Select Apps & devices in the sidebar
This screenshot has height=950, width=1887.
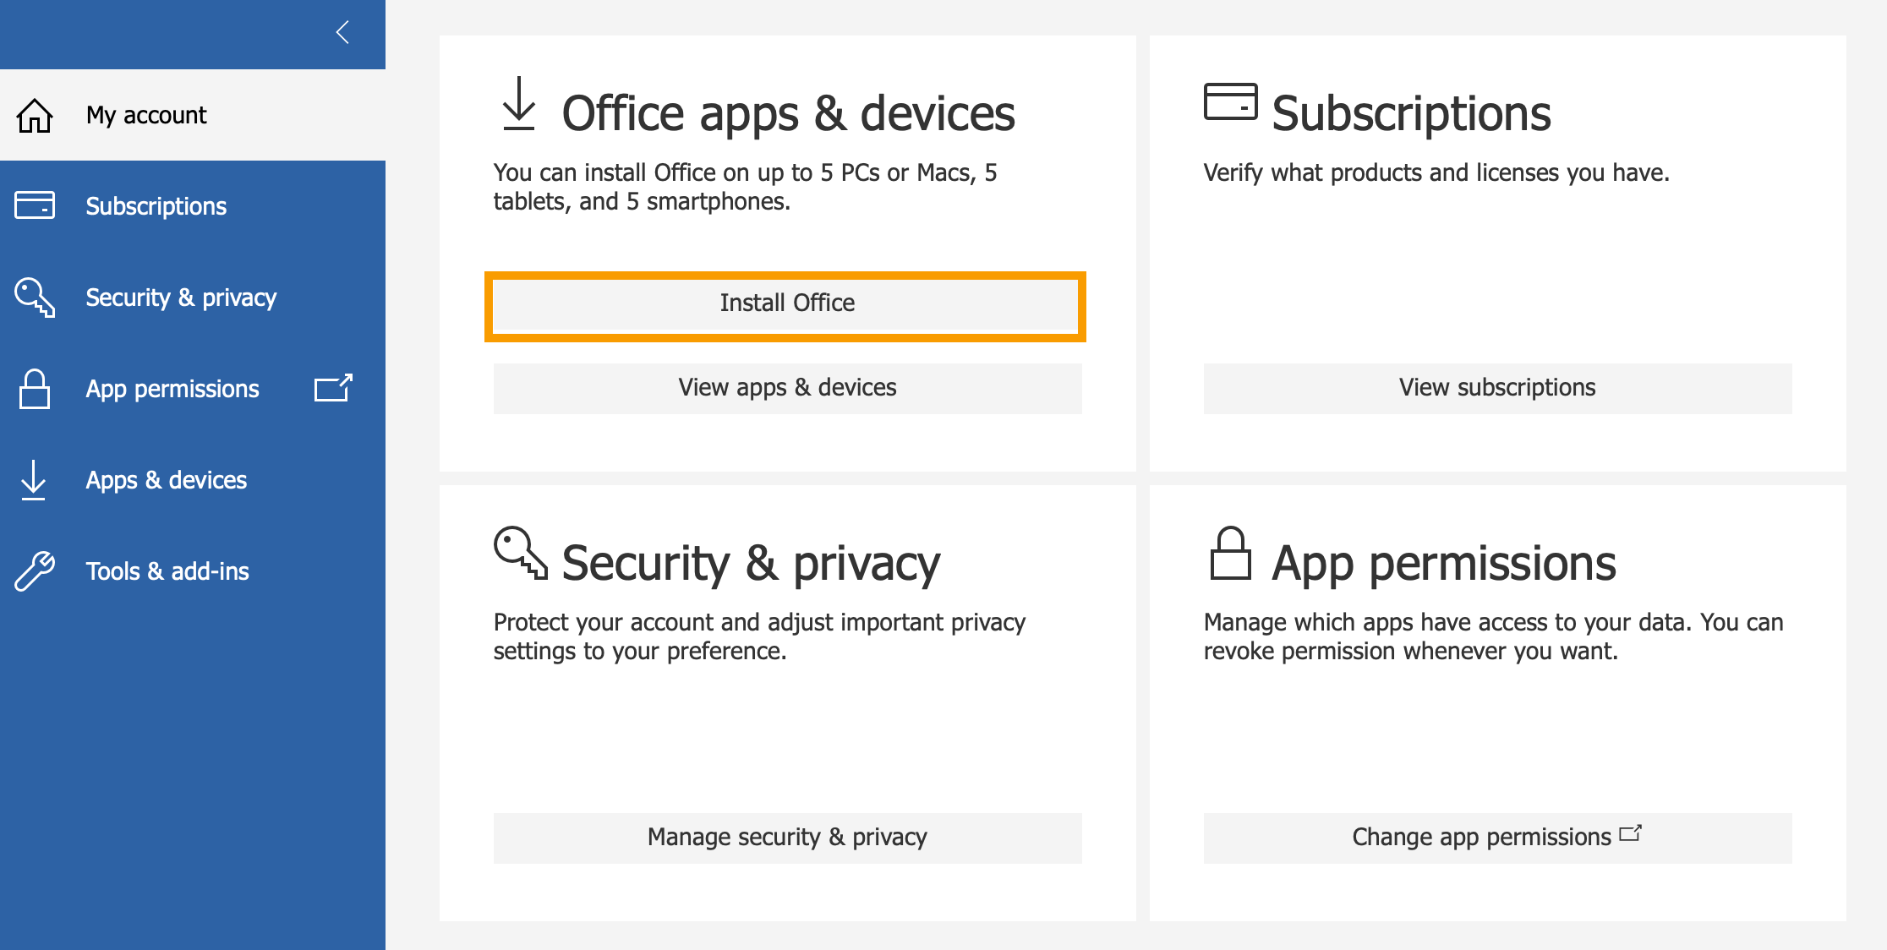[x=167, y=480]
